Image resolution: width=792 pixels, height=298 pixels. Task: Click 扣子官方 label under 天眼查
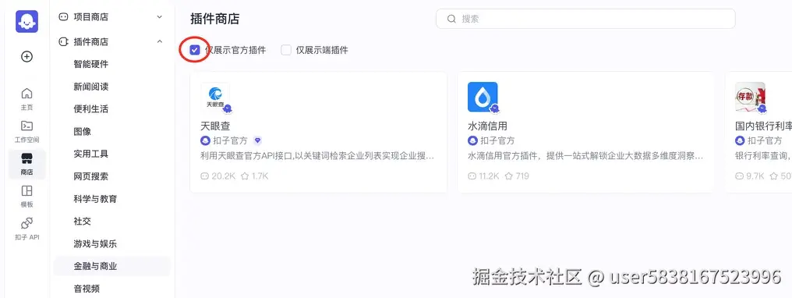(x=230, y=140)
